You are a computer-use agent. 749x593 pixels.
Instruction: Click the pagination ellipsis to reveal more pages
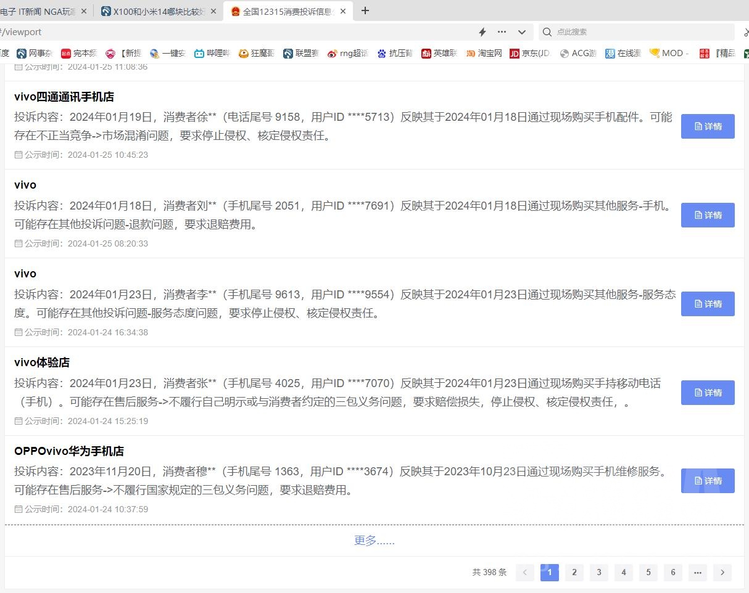click(697, 572)
